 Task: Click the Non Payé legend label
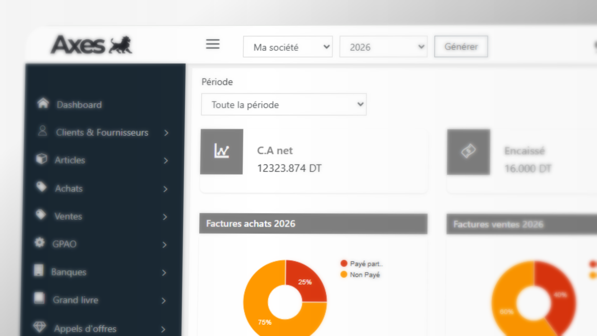pyautogui.click(x=365, y=275)
